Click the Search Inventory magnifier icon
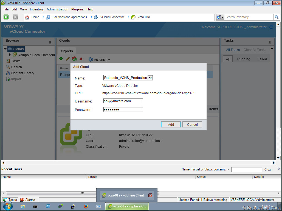This screenshot has height=211, width=282. 277,17
